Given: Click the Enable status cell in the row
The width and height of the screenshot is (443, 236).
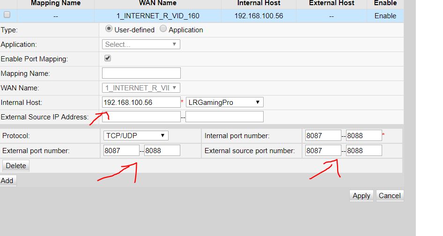Looking at the screenshot, I should (x=385, y=16).
